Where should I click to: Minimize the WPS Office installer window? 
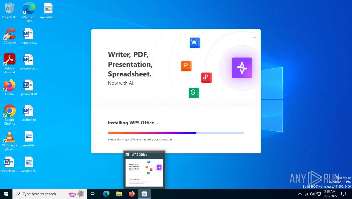(x=255, y=37)
